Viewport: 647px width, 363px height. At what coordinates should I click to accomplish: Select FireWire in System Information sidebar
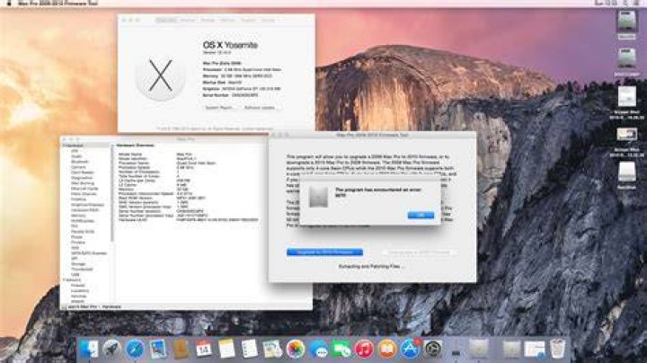pos(78,199)
